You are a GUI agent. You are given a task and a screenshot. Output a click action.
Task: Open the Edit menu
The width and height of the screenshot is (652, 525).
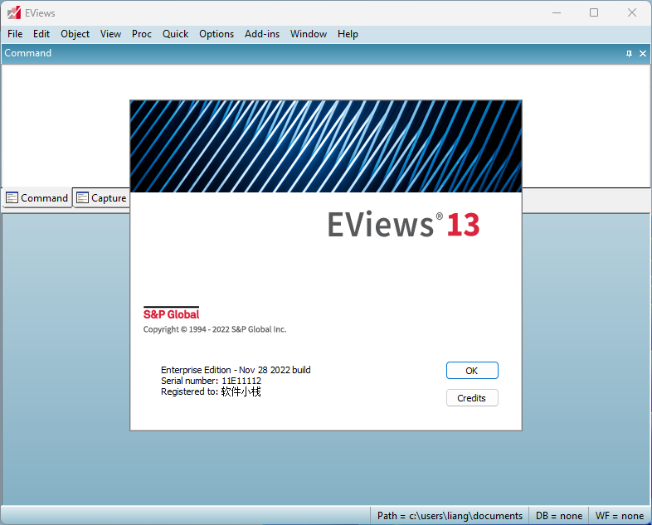click(41, 34)
